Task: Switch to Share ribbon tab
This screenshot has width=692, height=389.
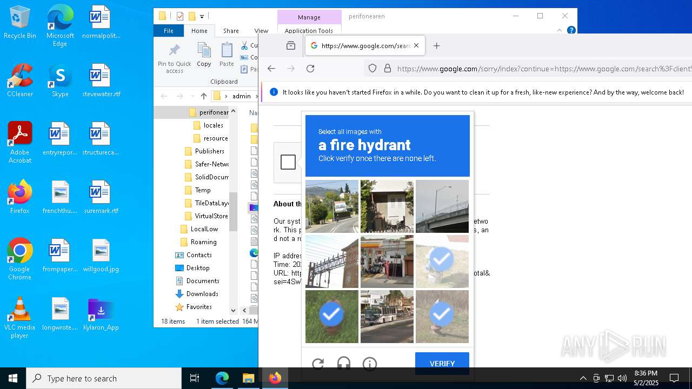Action: pyautogui.click(x=231, y=31)
